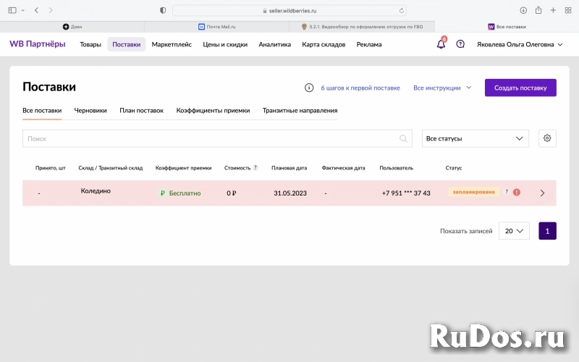
Task: Click question mark next to запланировано status
Action: (507, 191)
